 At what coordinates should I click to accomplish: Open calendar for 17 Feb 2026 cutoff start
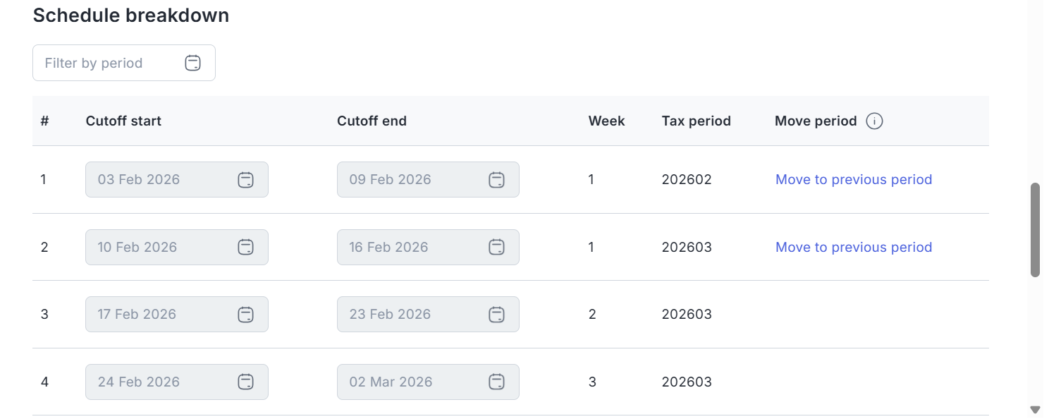245,315
